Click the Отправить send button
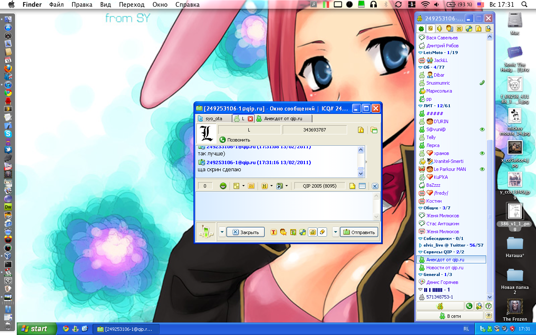536x335 pixels. pyautogui.click(x=359, y=232)
